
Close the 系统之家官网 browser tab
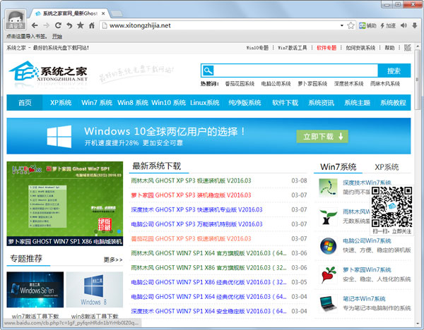[x=103, y=13]
